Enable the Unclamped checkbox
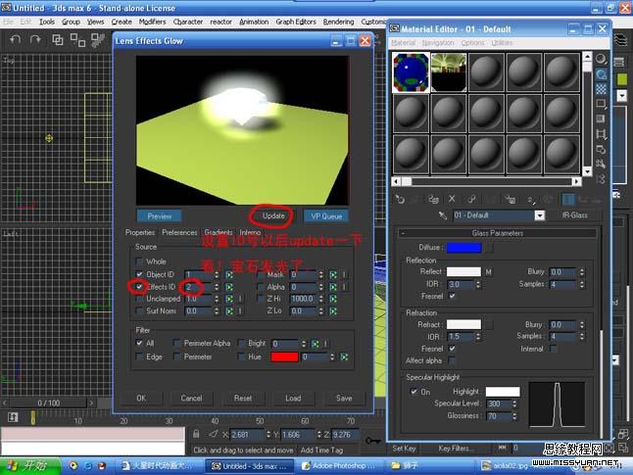Viewport: 633px width, 475px height. pyautogui.click(x=139, y=299)
